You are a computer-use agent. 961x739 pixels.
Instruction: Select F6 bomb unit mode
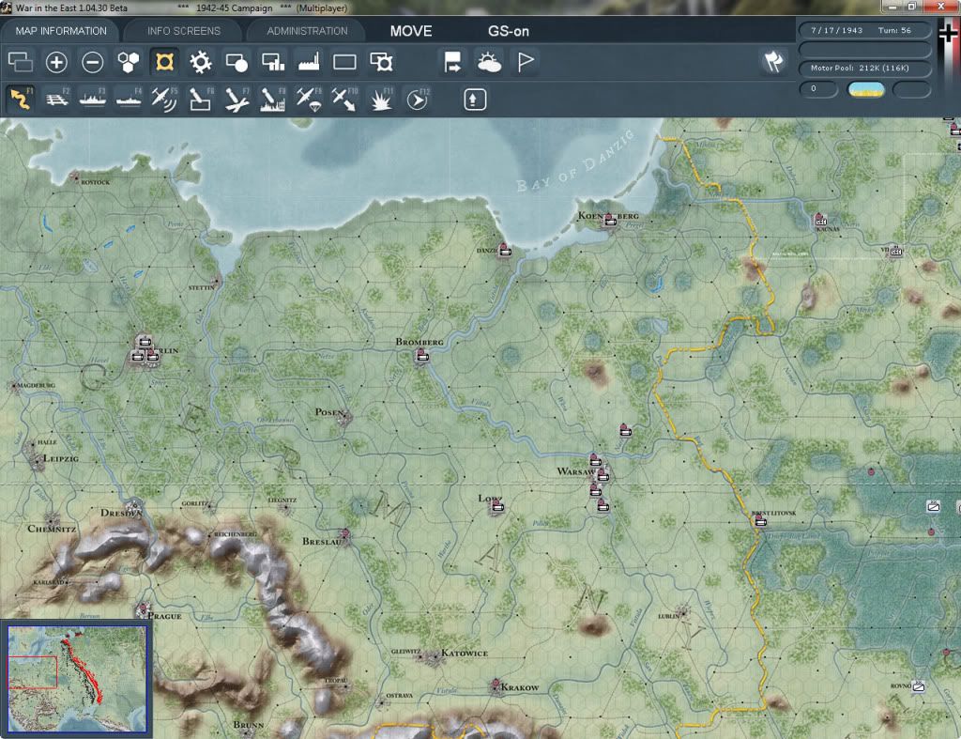click(201, 100)
